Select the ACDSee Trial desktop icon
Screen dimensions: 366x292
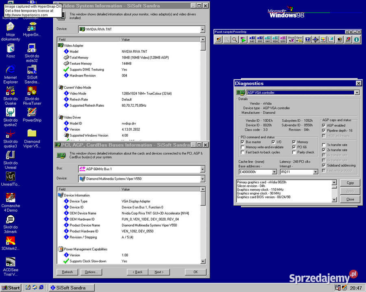coord(11,267)
